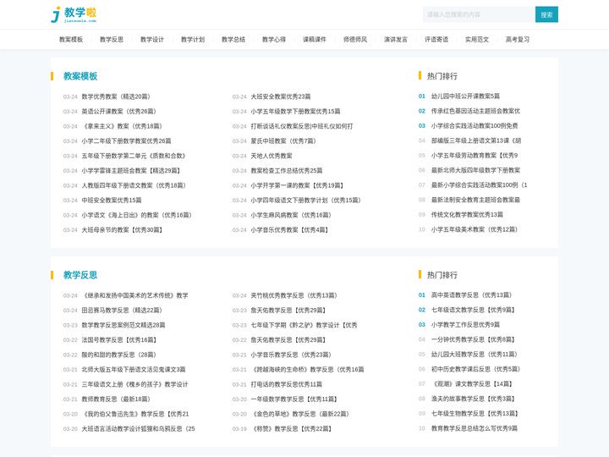This screenshot has width=609, height=457.
Task: Open 小学五年级数学下册教案优秀15篇
Action: 295,112
